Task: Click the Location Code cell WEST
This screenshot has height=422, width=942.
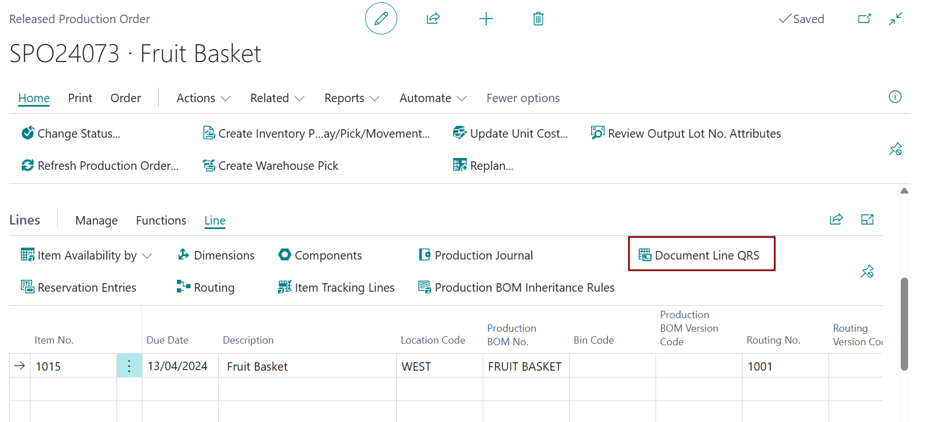Action: pyautogui.click(x=440, y=366)
